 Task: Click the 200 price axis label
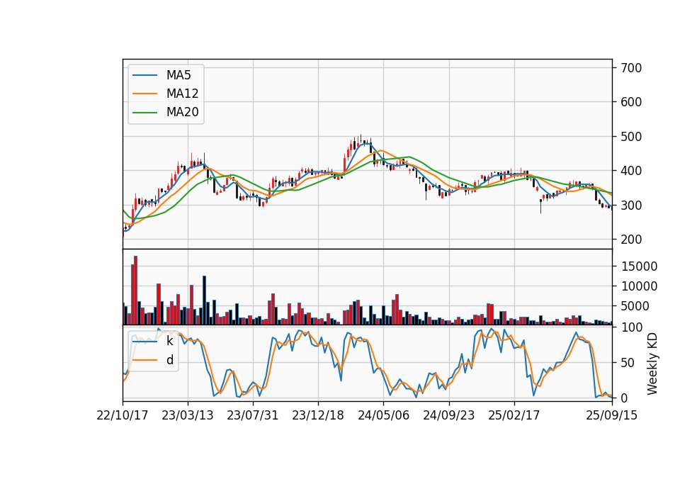[631, 239]
